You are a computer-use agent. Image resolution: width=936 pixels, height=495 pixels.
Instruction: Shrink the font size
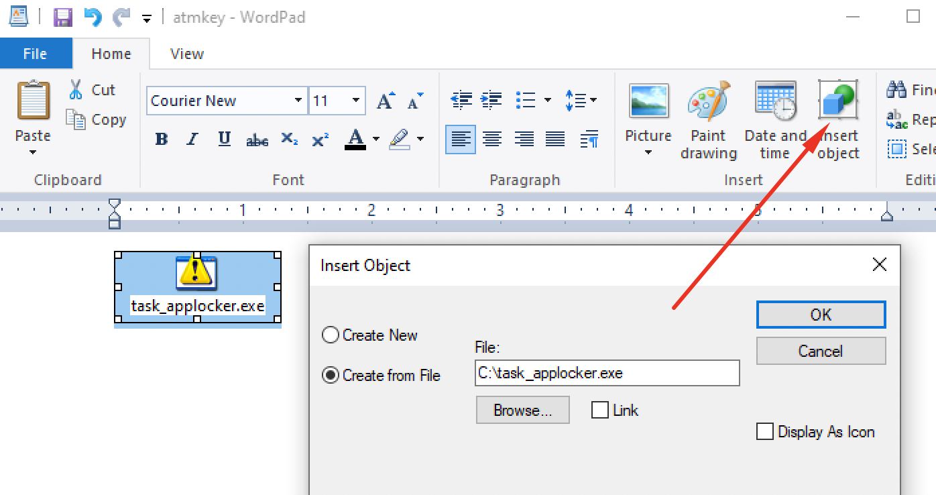416,101
